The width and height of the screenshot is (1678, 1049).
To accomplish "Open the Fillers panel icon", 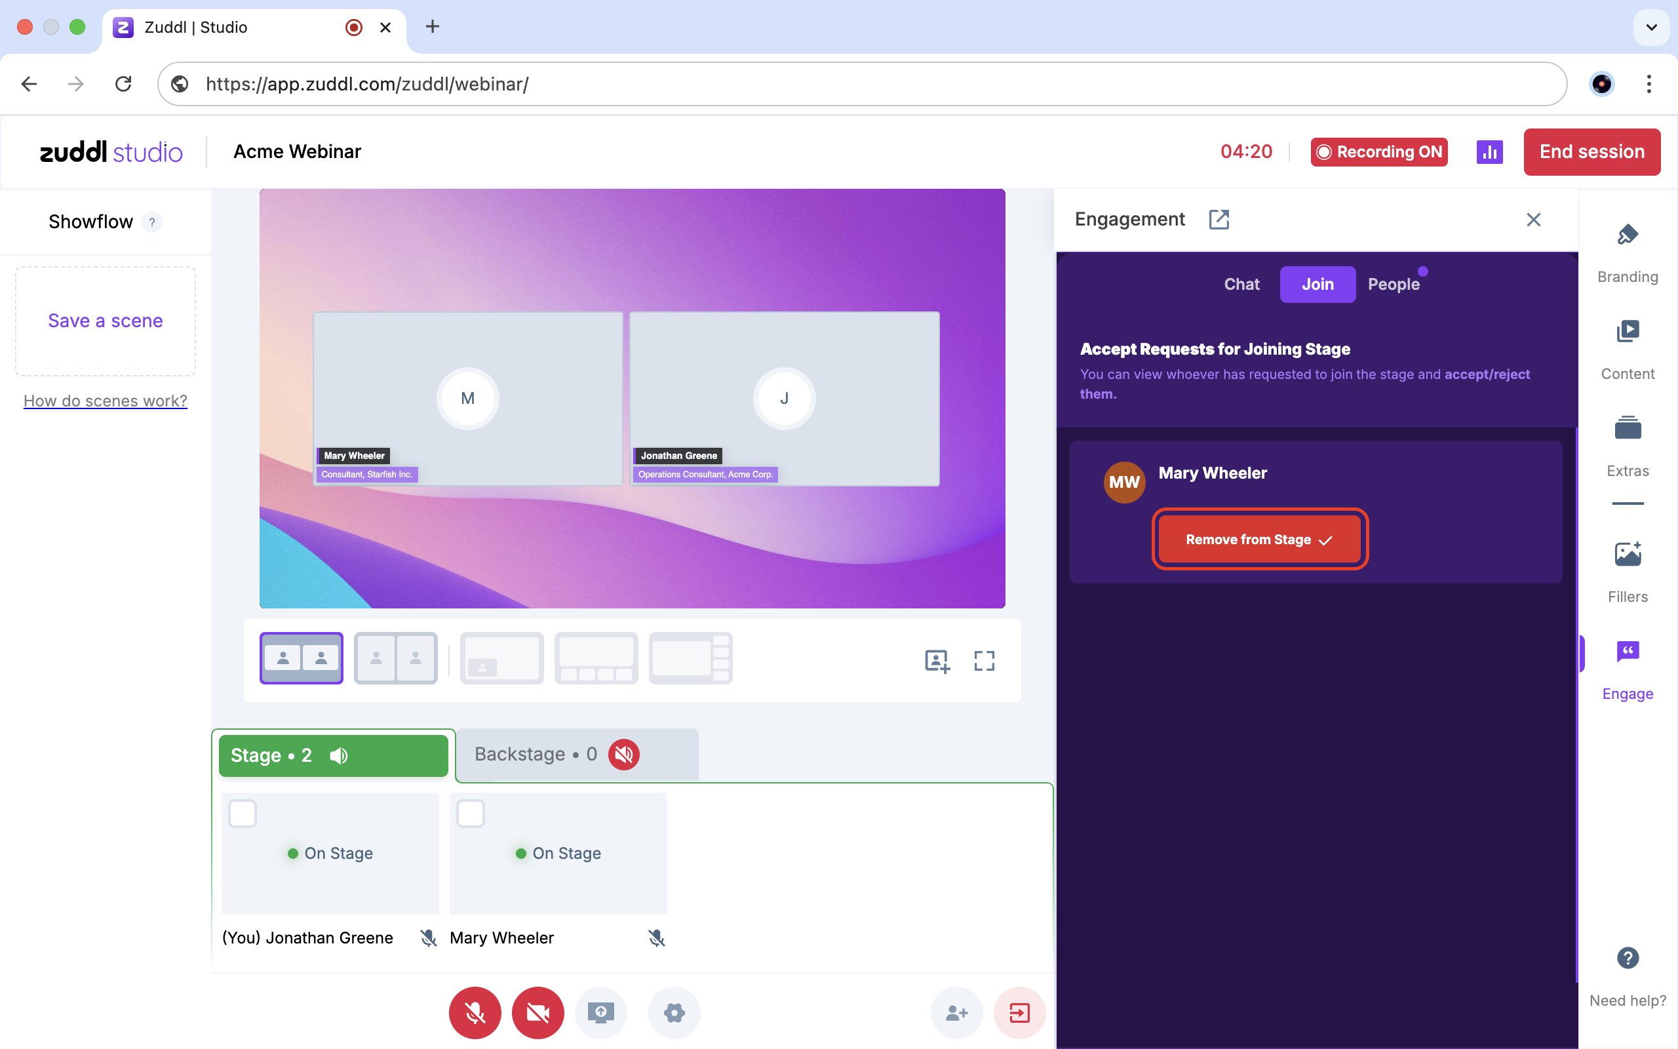I will pyautogui.click(x=1627, y=555).
